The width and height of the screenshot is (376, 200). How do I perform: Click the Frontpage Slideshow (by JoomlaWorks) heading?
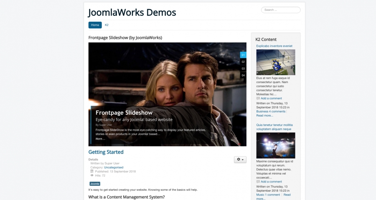125,38
